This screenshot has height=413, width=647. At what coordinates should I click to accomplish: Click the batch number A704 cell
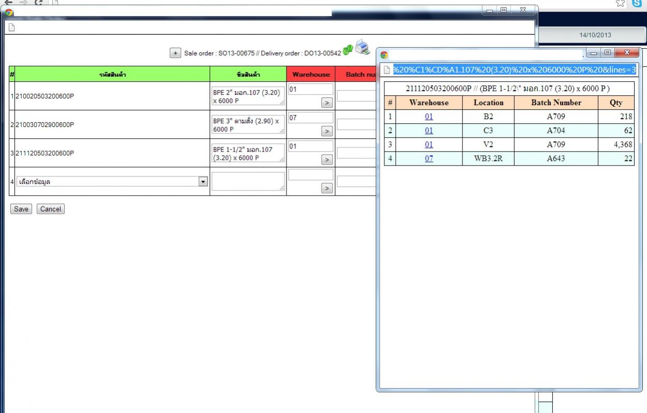(556, 130)
